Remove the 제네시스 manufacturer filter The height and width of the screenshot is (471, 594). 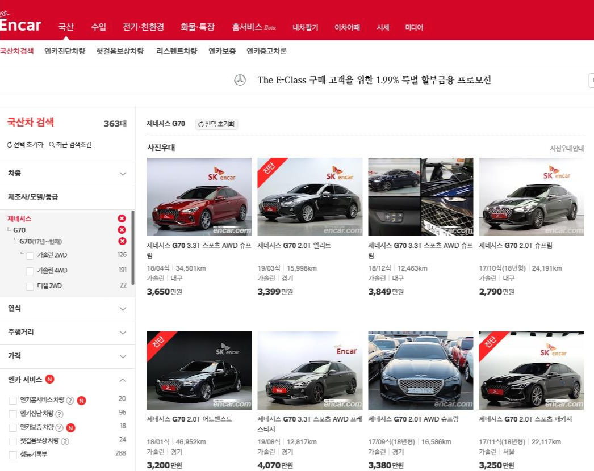[x=122, y=218]
